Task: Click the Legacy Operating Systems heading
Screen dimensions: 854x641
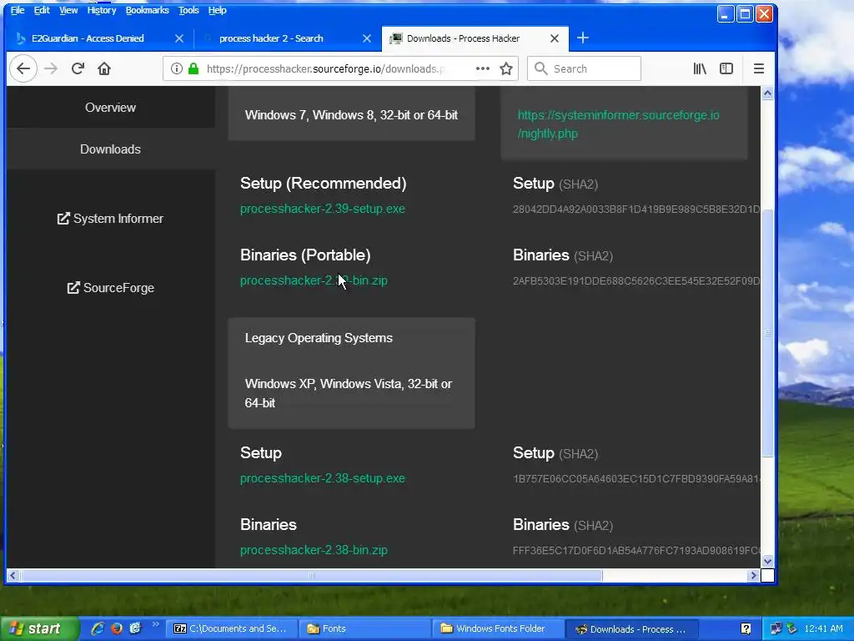Action: 319,338
